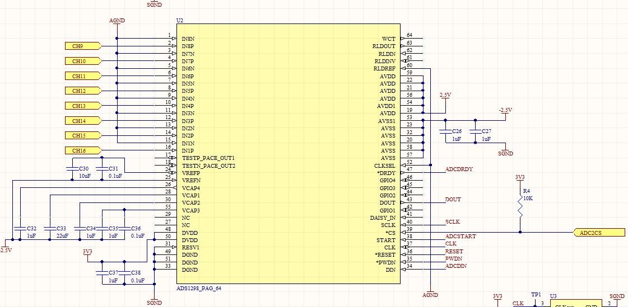The width and height of the screenshot is (628, 307).
Task: Click the DAISY_IN pin name
Action: click(x=383, y=218)
